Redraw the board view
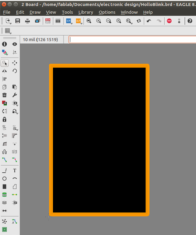Screen dimensions: 196x235 [139, 21]
